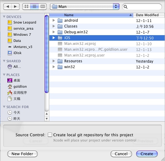Select the All… shared network icon
165x161 pixels.
10,67
